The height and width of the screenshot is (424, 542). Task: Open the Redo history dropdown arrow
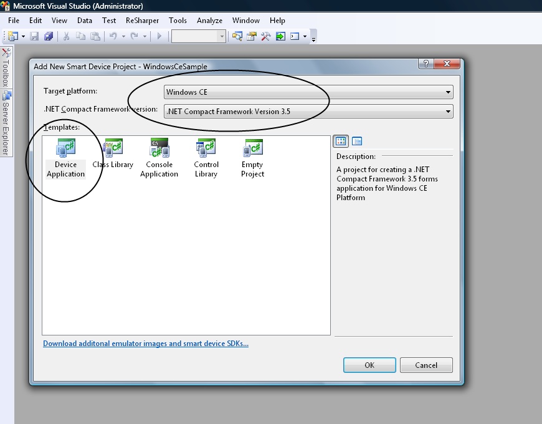click(x=145, y=36)
